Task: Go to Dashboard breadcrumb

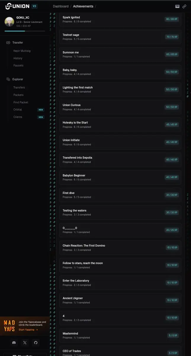Action: pos(61,6)
